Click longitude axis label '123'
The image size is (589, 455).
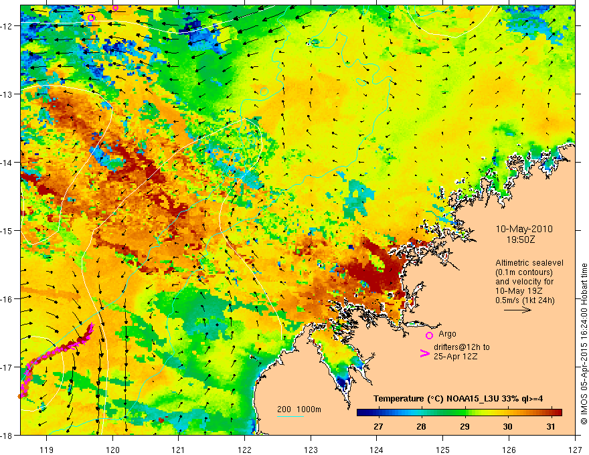[x=311, y=450]
